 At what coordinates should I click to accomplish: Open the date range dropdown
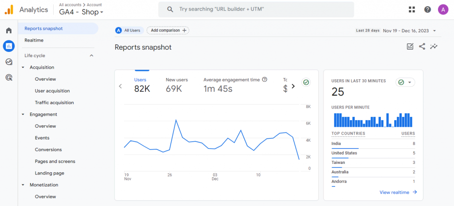click(x=409, y=31)
